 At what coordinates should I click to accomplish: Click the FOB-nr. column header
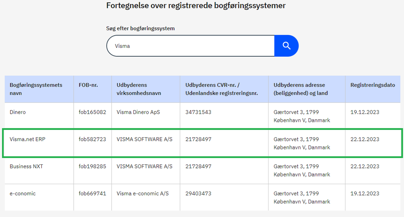pos(88,85)
